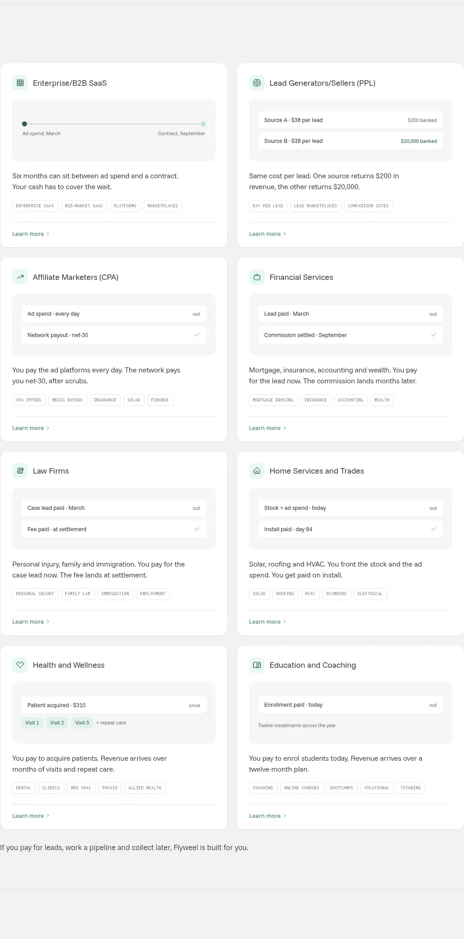Click the Law Firms document icon
This screenshot has height=939, width=464.
[20, 471]
